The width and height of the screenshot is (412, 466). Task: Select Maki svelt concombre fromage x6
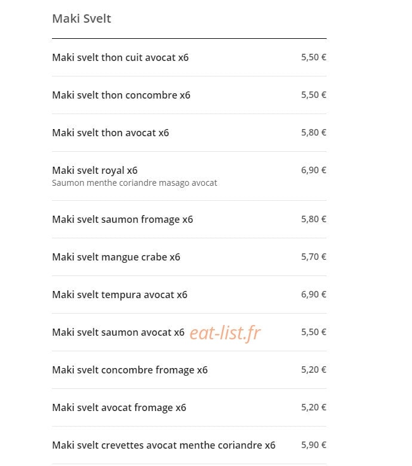tap(130, 370)
